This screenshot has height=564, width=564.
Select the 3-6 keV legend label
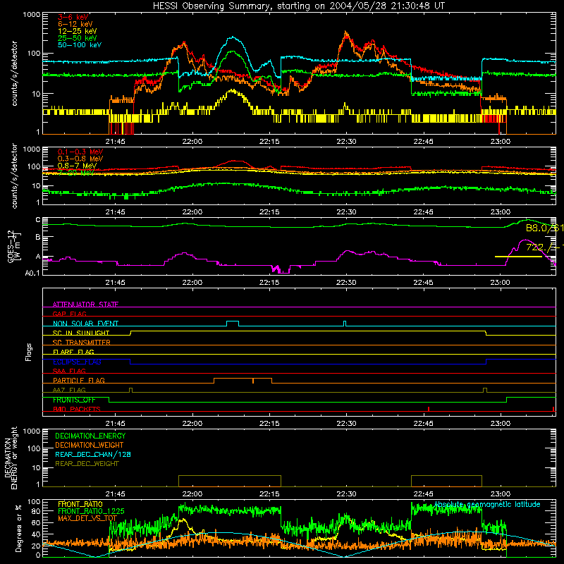click(73, 17)
